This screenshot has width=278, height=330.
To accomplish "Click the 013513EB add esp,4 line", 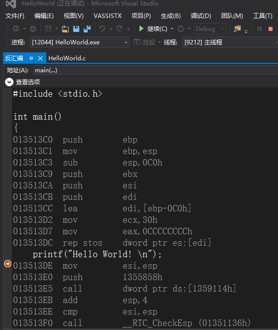I will [80, 300].
